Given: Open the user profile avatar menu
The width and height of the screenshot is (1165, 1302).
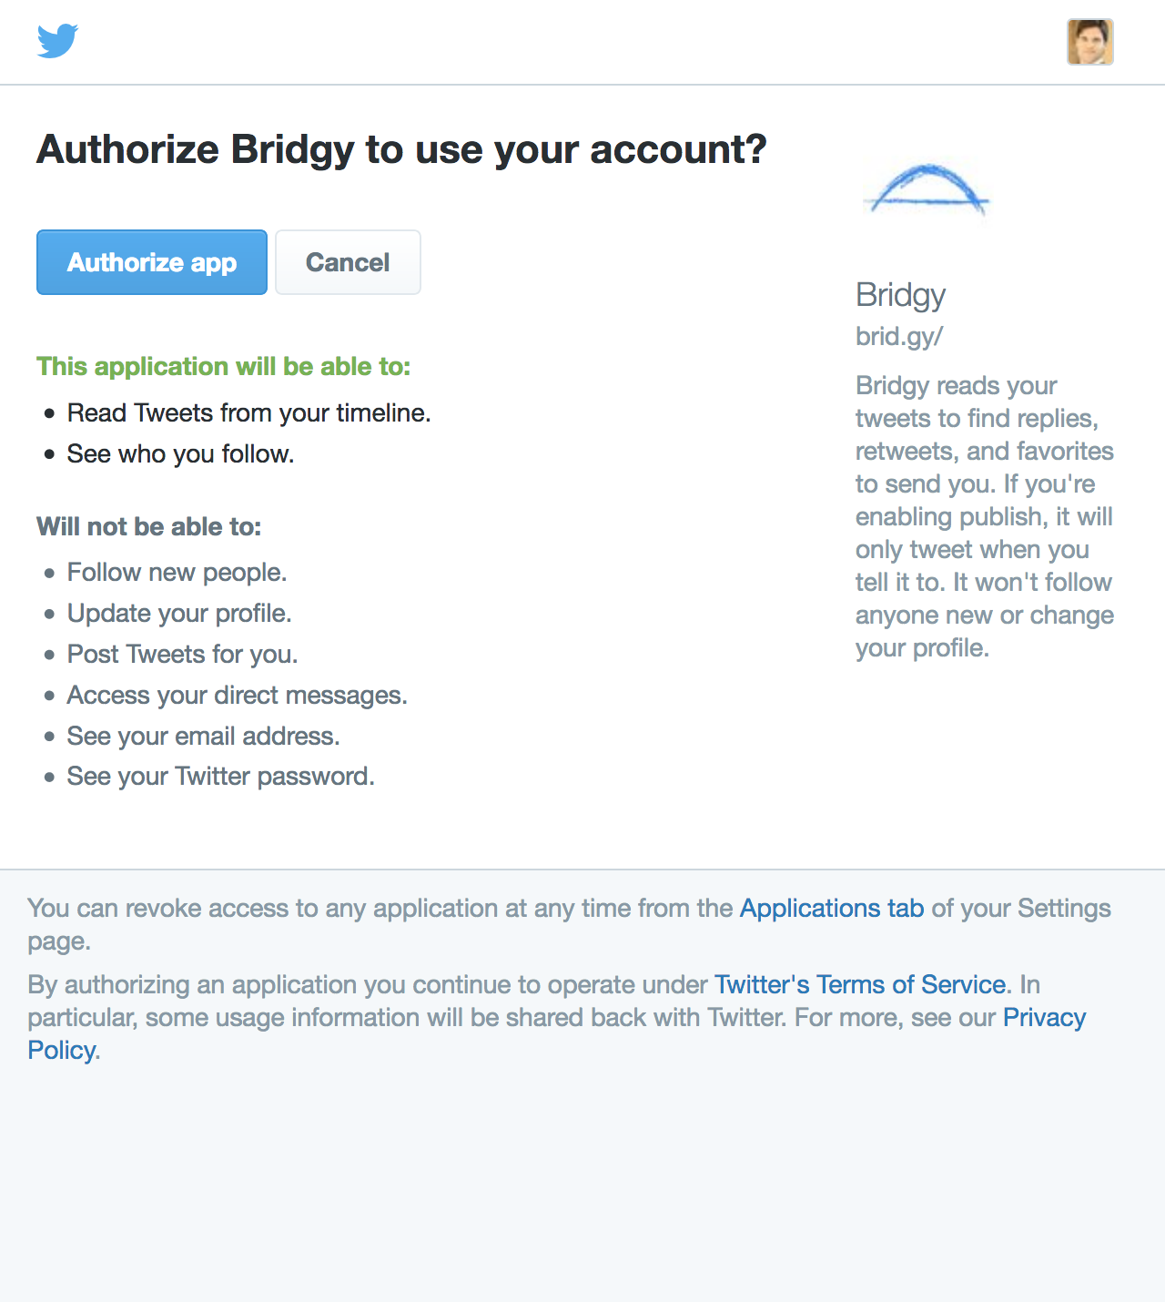Looking at the screenshot, I should click(1090, 42).
